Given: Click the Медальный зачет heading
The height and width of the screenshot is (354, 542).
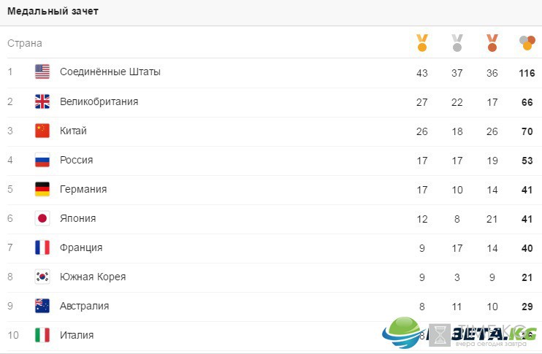Looking at the screenshot, I should pos(53,11).
